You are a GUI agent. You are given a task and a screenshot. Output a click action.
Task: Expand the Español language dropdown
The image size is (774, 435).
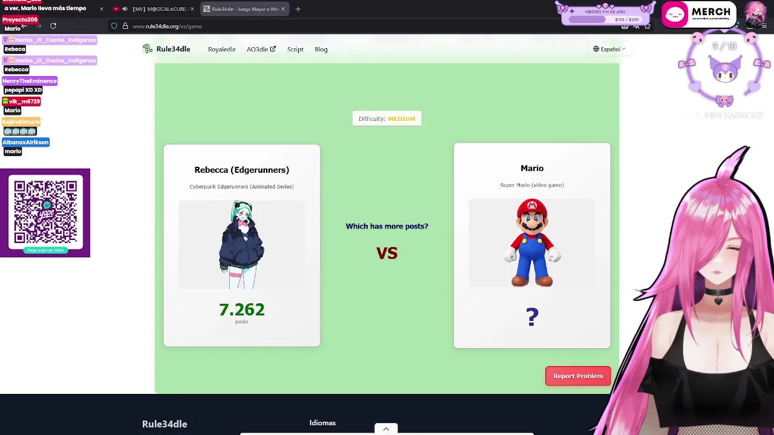(x=609, y=49)
